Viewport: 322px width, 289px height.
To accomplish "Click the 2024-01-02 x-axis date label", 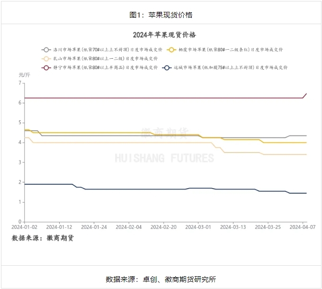I will tap(25, 227).
